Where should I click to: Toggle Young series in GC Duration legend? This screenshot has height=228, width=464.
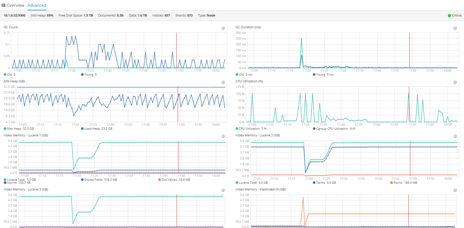tap(323, 75)
